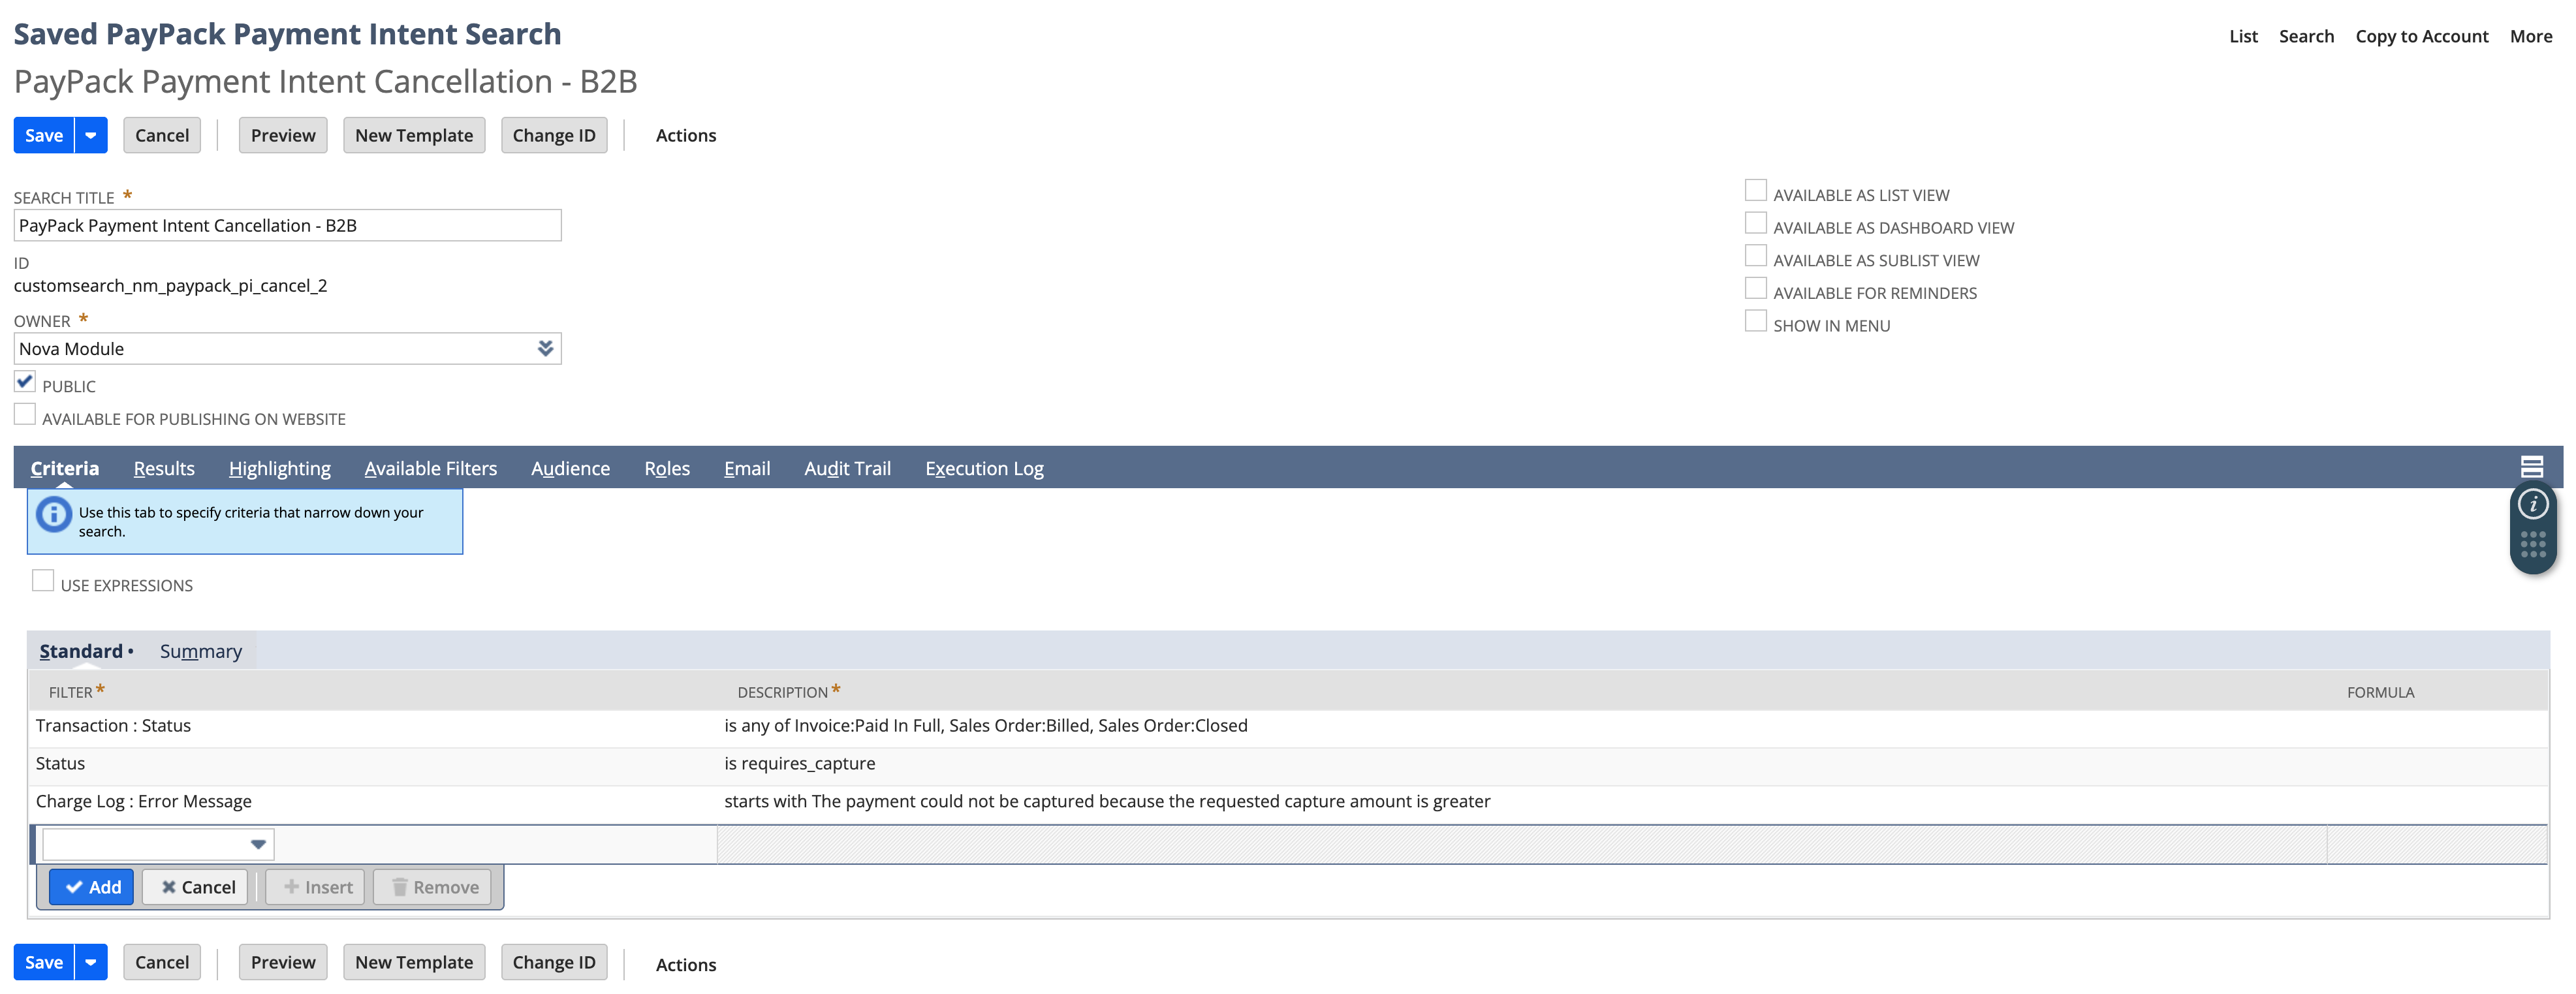Enable Available as Dashboard View
Image resolution: width=2576 pixels, height=994 pixels.
pos(1755,223)
